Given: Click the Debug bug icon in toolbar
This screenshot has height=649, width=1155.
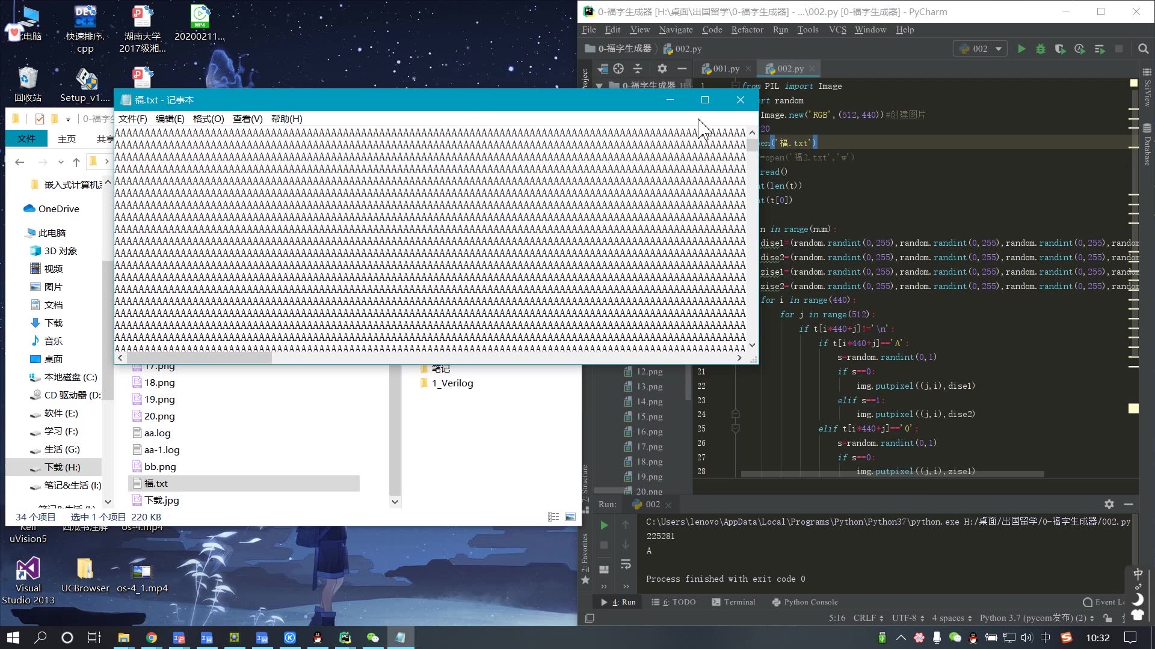Looking at the screenshot, I should click(1041, 49).
